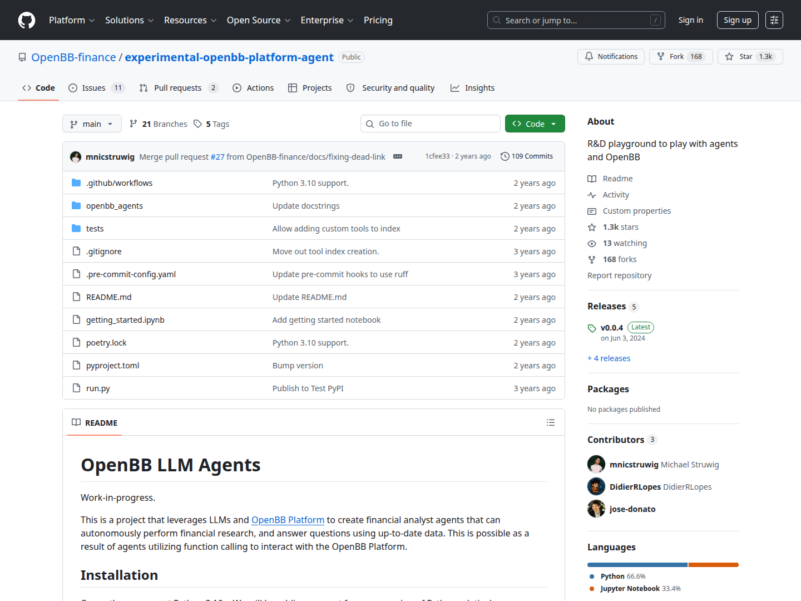
Task: Expand the Resources menu
Action: 190,20
